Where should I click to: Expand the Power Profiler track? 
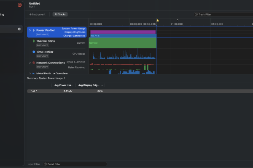coord(30,30)
